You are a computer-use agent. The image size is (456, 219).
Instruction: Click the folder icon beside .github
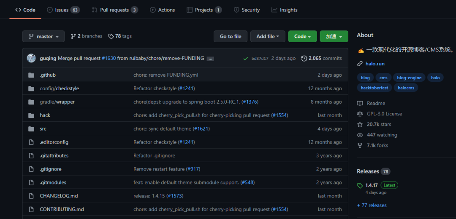(31, 75)
